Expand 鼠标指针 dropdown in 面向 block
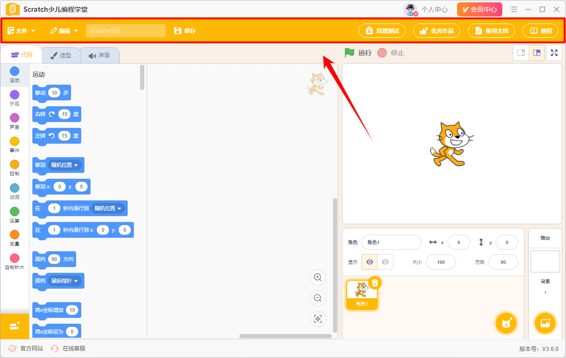 click(x=65, y=281)
